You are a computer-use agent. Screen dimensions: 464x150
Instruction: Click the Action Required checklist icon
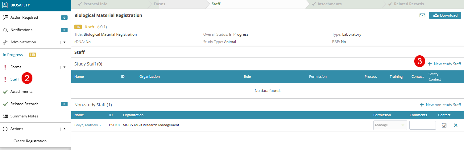tap(5, 18)
